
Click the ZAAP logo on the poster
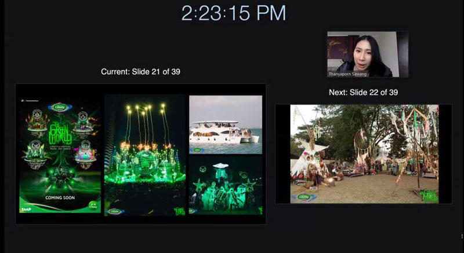26,210
